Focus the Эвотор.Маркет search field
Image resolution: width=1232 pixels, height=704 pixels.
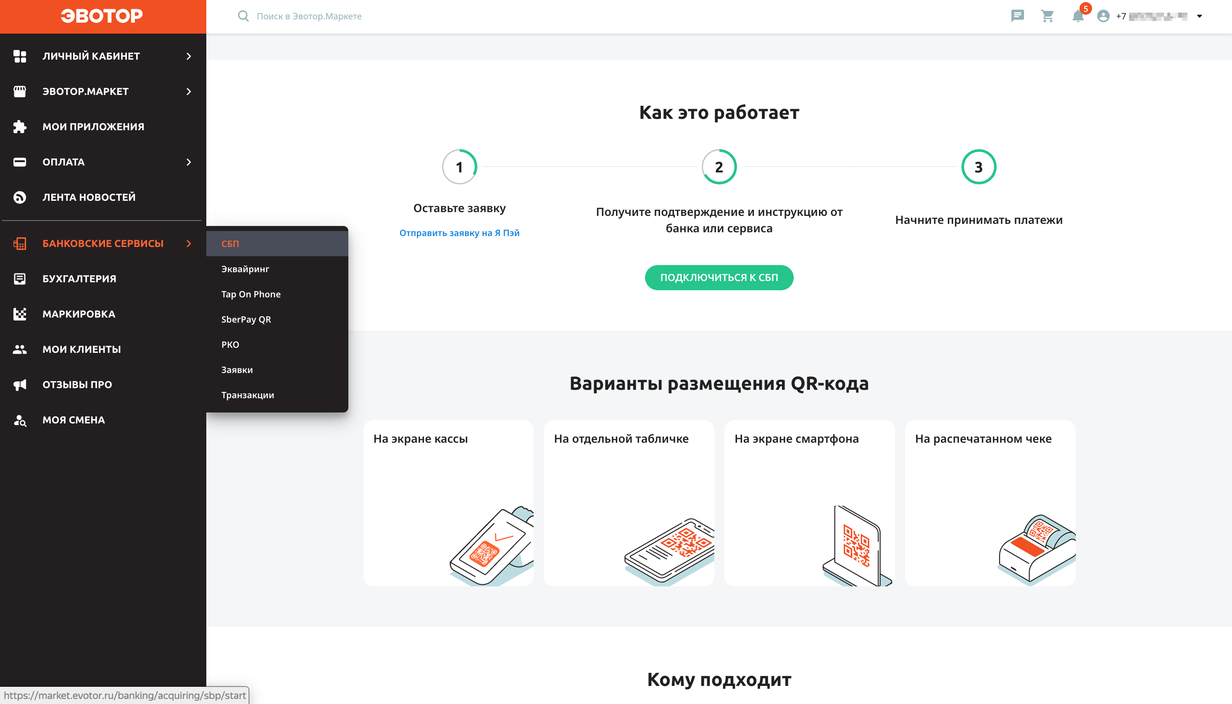click(x=309, y=16)
